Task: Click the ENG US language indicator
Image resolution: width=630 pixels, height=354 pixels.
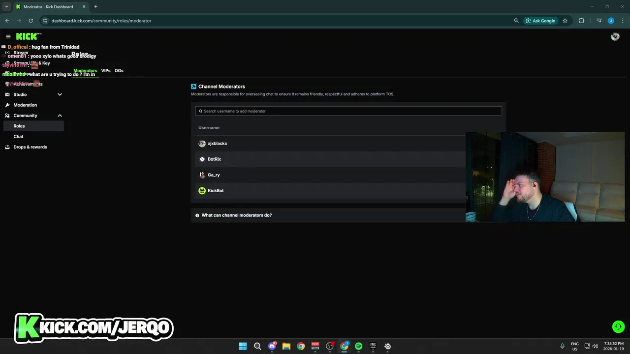Action: pos(575,346)
